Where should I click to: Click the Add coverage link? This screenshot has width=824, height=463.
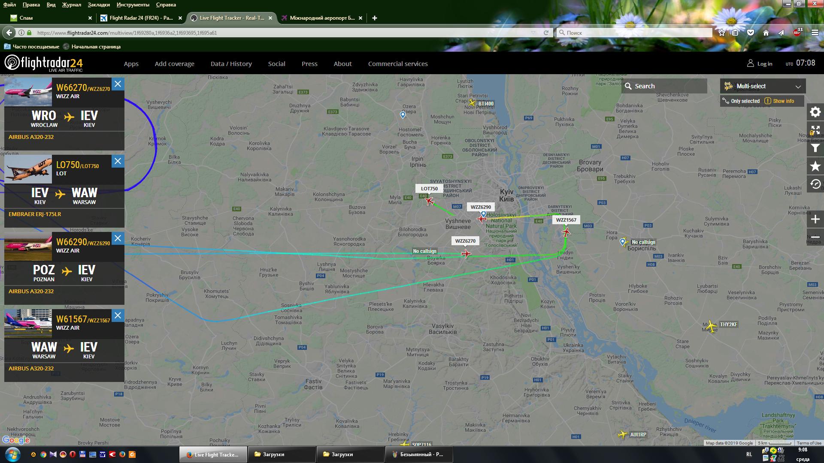174,64
